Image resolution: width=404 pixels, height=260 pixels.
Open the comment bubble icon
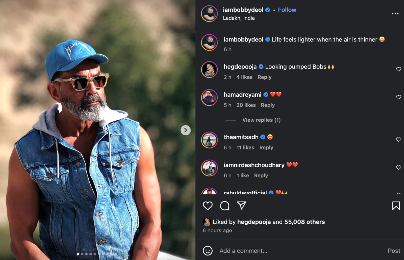pos(224,206)
